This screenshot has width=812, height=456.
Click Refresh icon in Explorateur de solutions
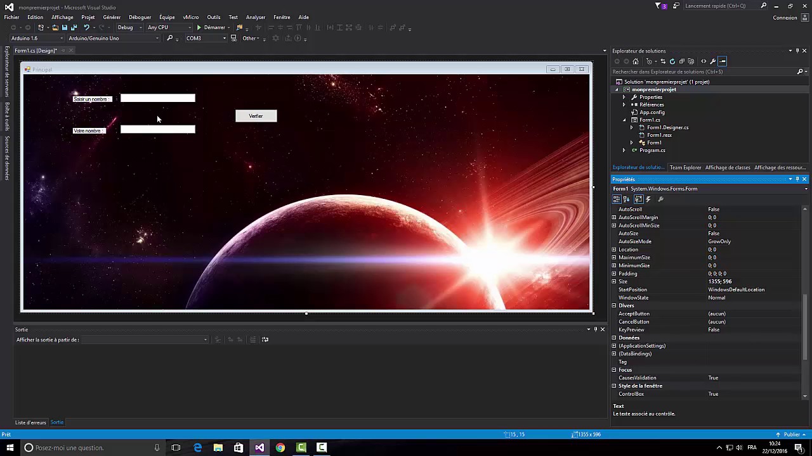coord(672,61)
